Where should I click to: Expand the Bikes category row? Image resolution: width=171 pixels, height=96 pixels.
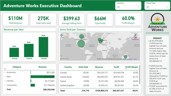pyautogui.click(x=5, y=77)
